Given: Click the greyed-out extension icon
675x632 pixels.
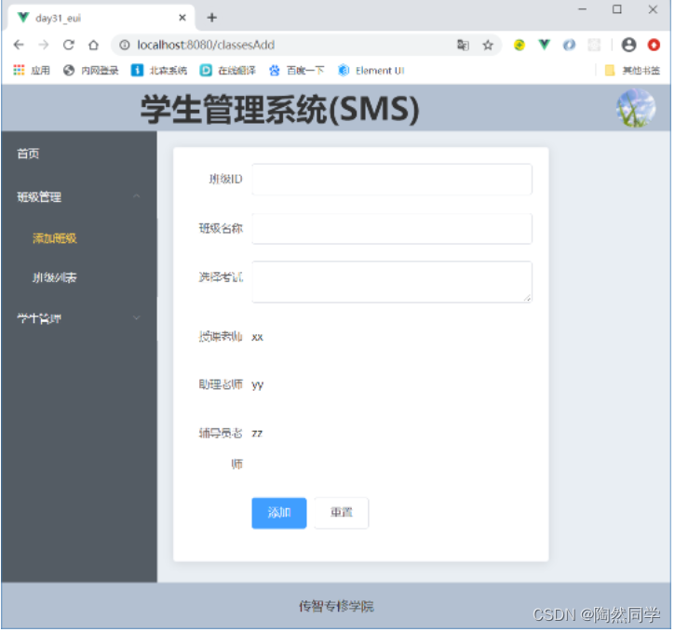Looking at the screenshot, I should tap(596, 45).
